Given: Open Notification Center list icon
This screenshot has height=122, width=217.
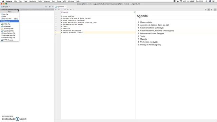Looking at the screenshot, I should point(213,1).
